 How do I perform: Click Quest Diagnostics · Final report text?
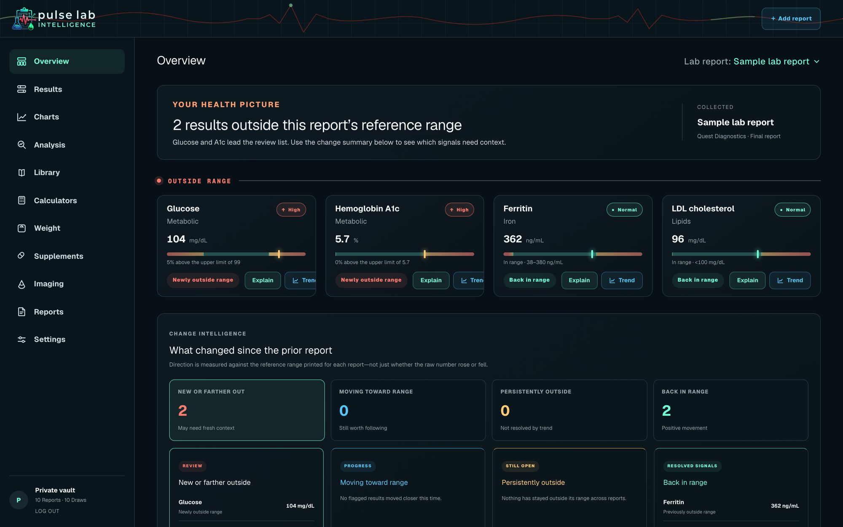(x=738, y=136)
